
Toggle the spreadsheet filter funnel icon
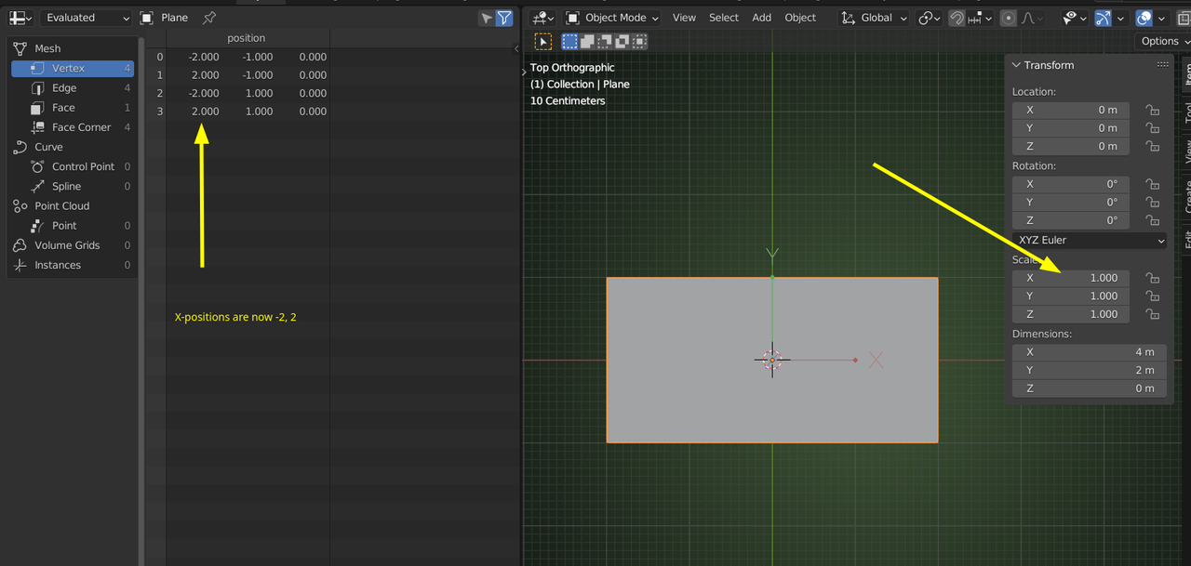coord(504,18)
